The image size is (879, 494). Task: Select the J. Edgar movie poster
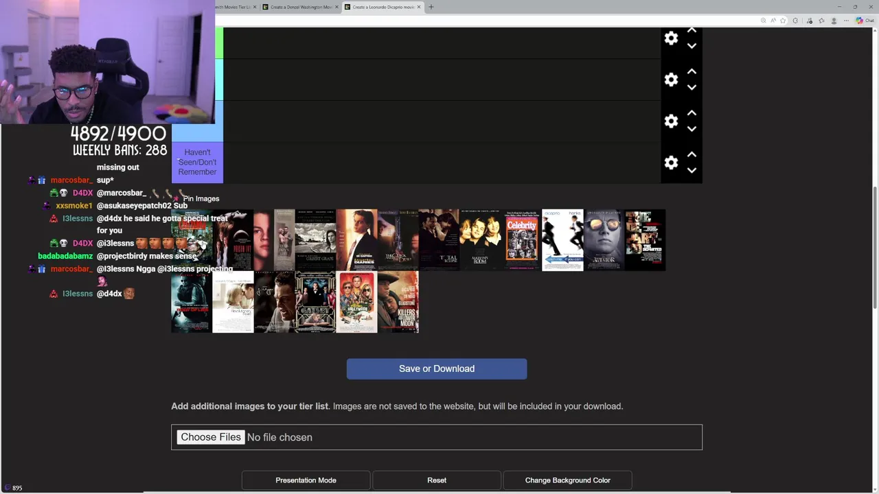[x=274, y=302]
